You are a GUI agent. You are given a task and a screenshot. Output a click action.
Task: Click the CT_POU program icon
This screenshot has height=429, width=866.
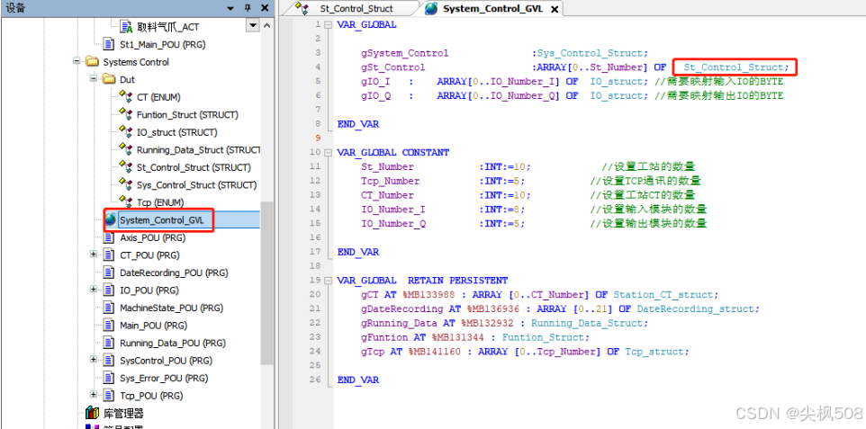(110, 255)
